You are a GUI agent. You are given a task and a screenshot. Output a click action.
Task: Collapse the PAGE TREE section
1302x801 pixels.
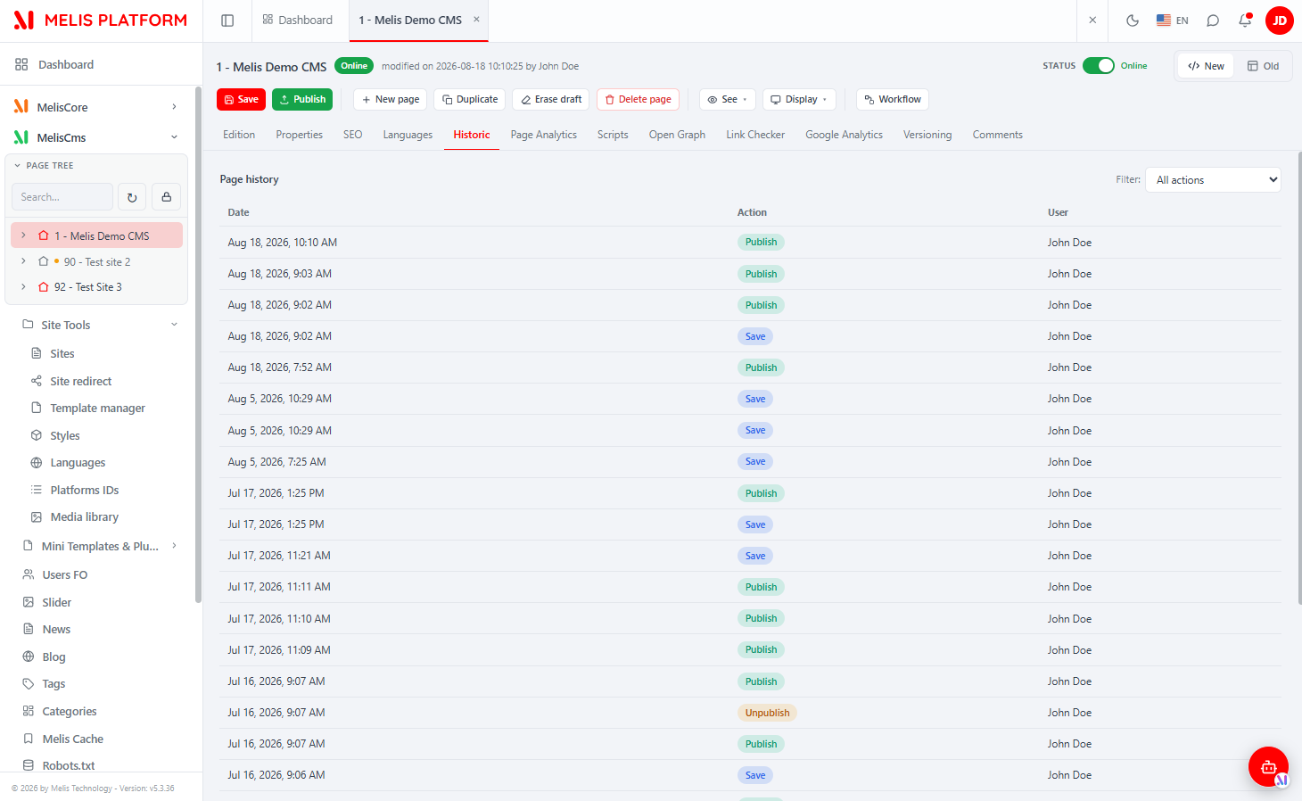tap(17, 166)
